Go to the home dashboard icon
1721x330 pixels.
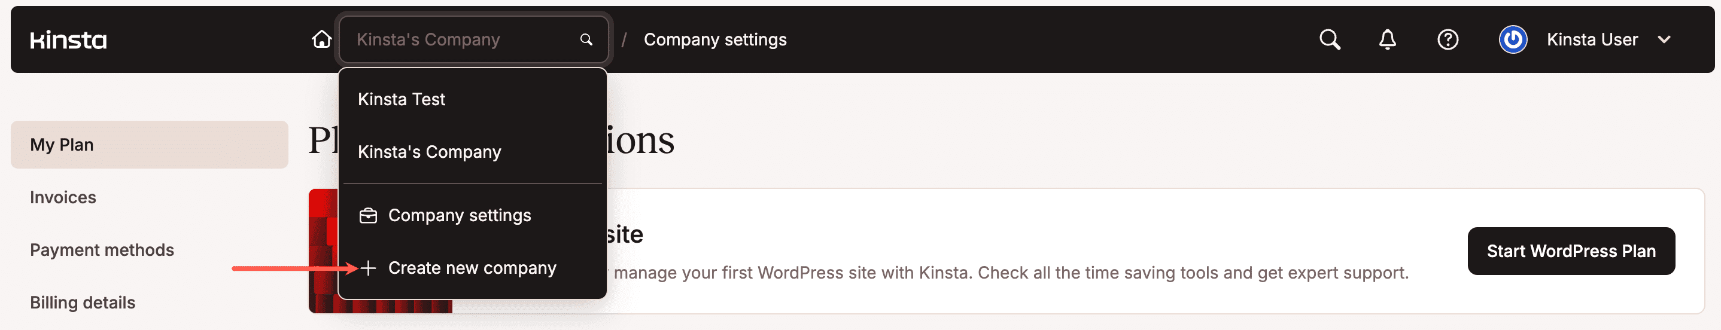(x=321, y=40)
